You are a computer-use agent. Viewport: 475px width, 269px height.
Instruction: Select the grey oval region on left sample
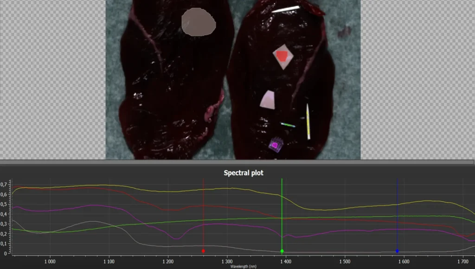click(x=199, y=22)
